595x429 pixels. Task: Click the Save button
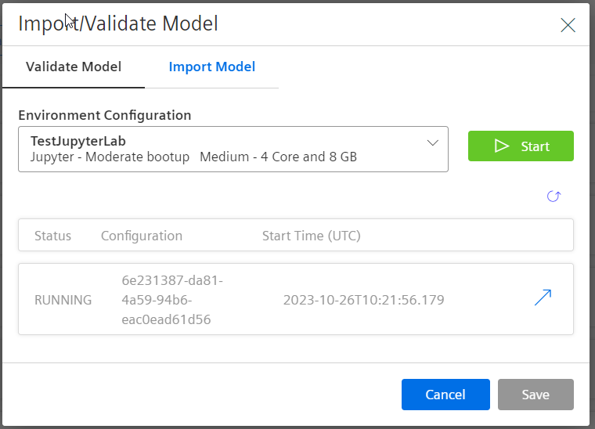535,395
